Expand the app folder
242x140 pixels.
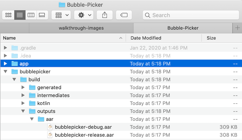click(5, 64)
